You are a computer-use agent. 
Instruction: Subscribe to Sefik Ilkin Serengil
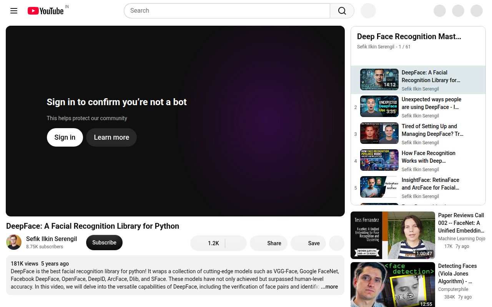pyautogui.click(x=104, y=243)
